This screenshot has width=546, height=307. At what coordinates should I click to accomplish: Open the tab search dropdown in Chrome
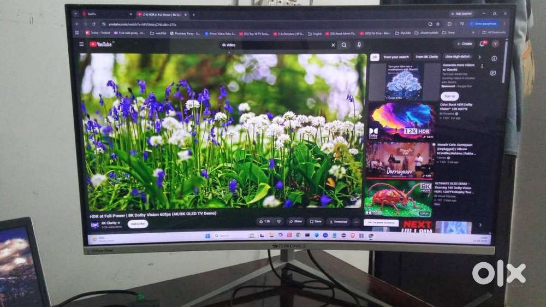click(75, 14)
